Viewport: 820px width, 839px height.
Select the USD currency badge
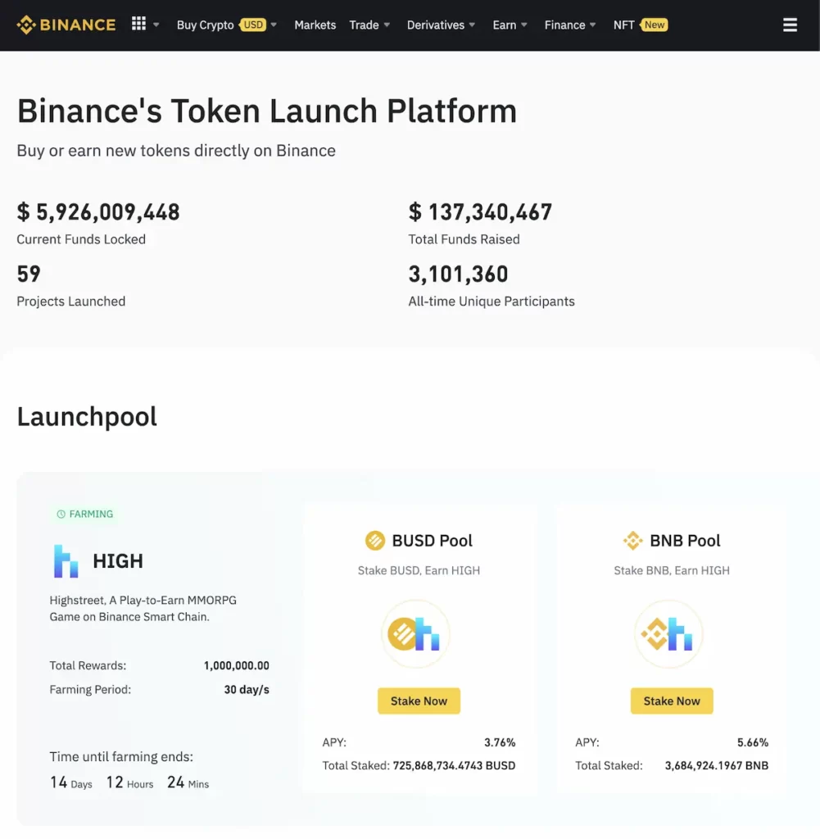coord(252,25)
